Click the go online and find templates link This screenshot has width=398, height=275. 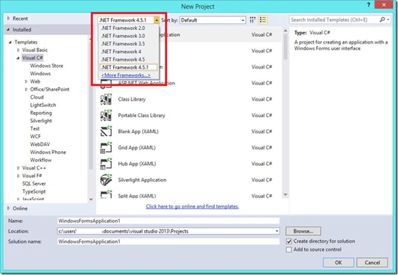pyautogui.click(x=192, y=206)
